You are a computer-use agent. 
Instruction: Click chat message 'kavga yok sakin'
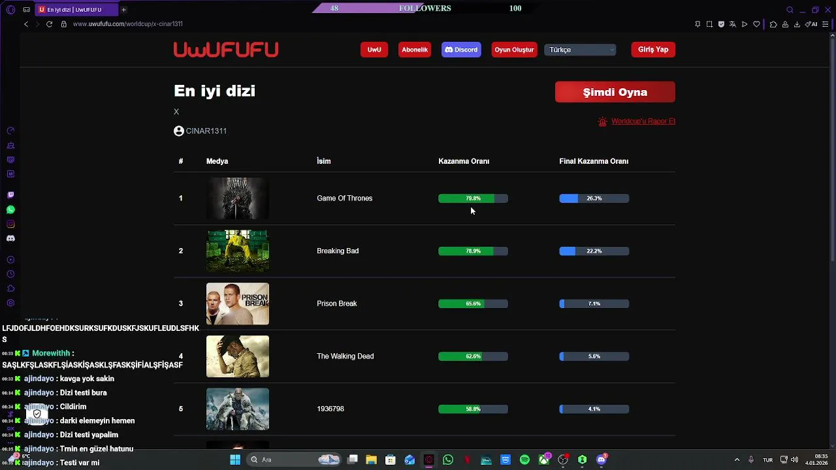click(87, 379)
